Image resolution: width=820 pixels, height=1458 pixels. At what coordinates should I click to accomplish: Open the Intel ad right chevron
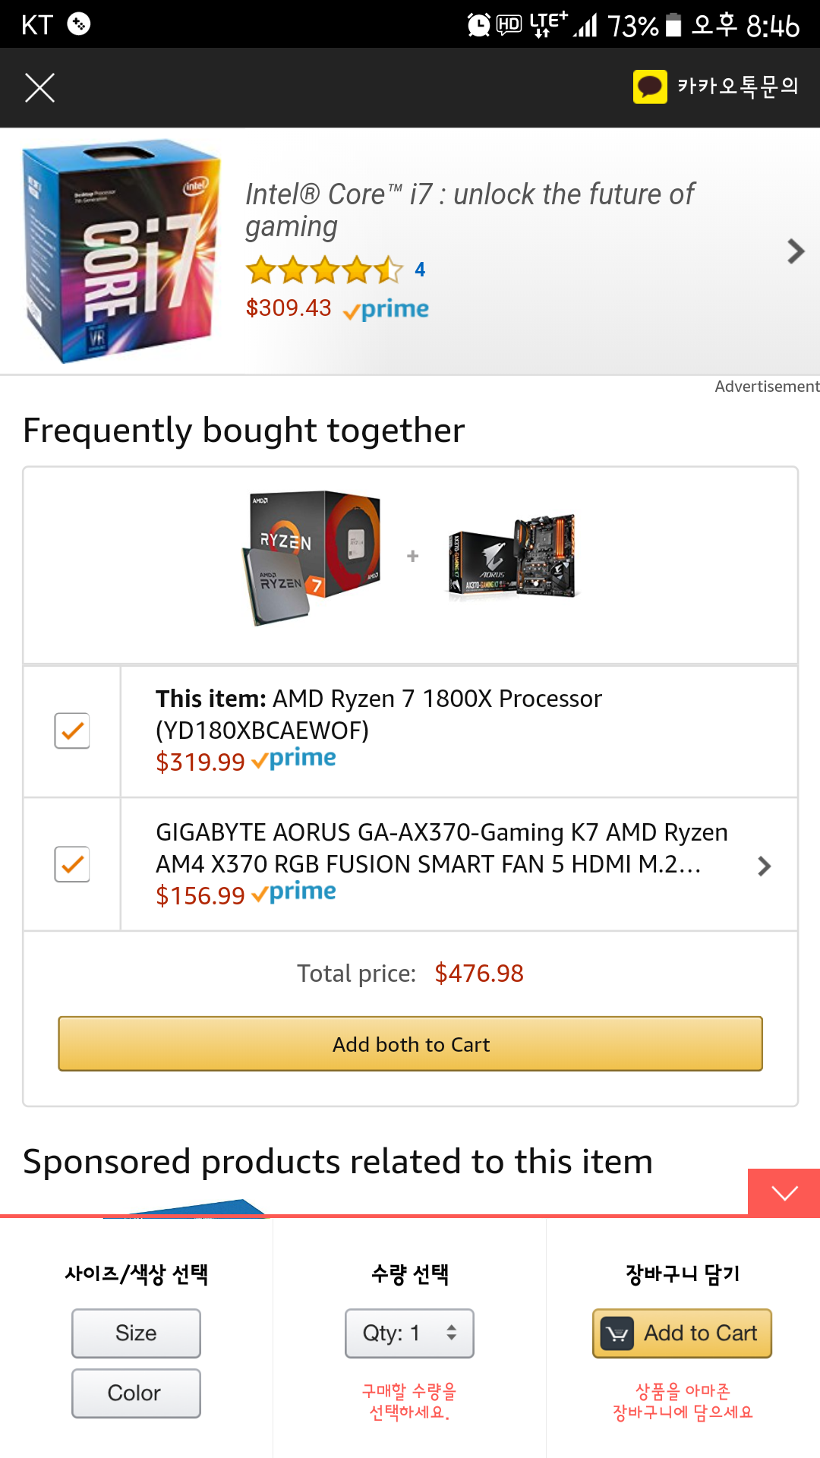795,251
